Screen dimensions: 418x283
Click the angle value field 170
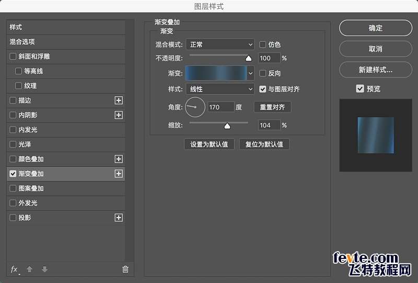pos(220,107)
